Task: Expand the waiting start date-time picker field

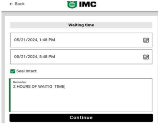Action: click(81, 40)
